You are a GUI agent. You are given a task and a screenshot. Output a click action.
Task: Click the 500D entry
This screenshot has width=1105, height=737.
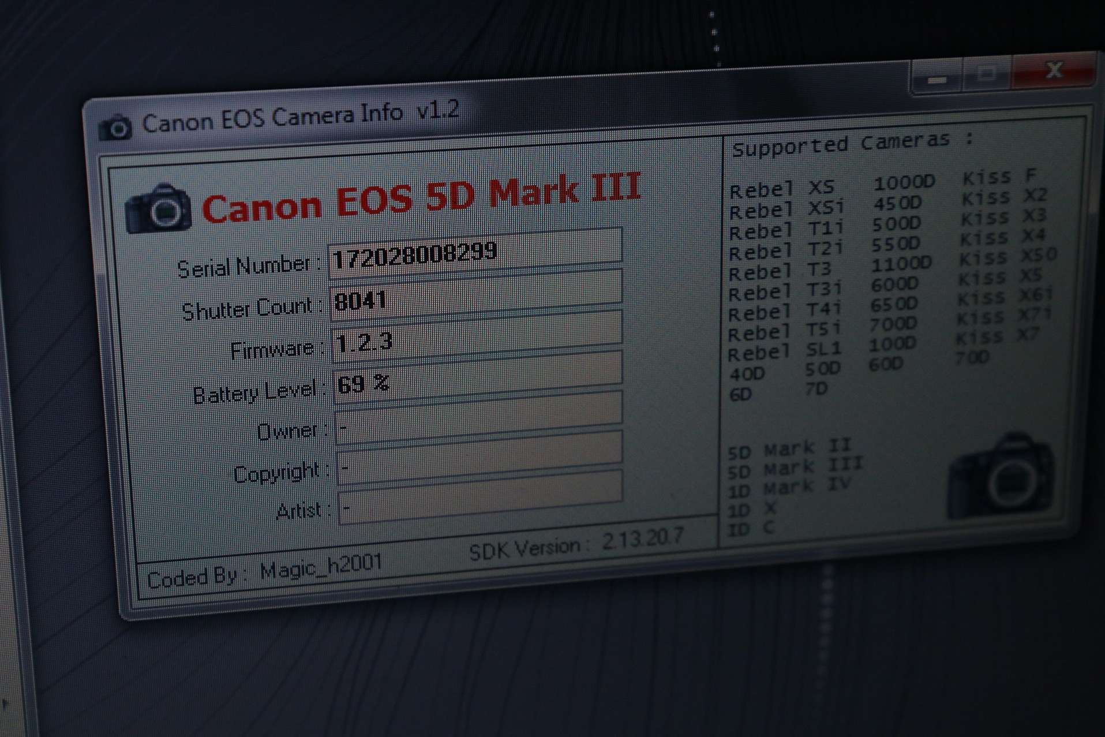tap(896, 223)
